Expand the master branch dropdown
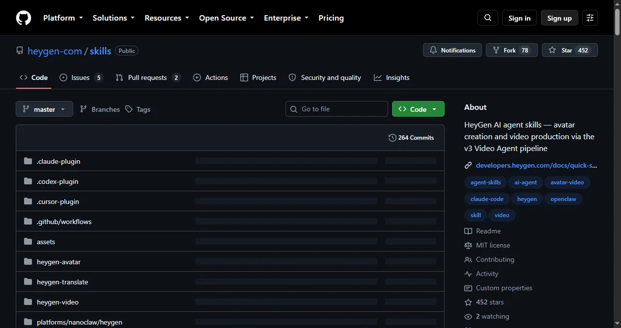 (44, 109)
